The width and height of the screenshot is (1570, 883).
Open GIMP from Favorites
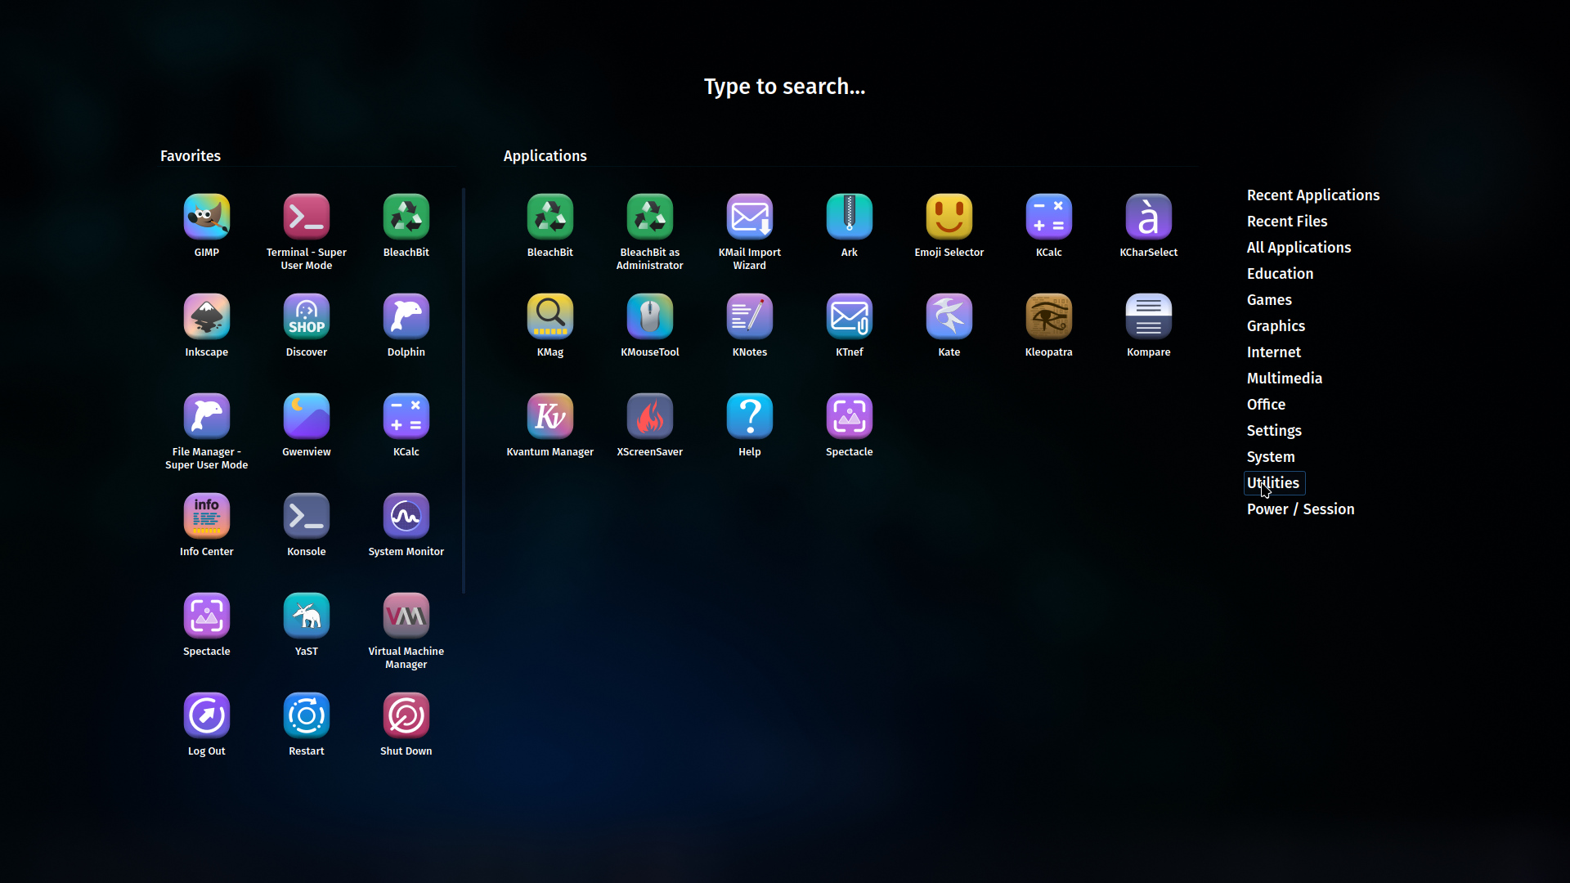coord(207,217)
